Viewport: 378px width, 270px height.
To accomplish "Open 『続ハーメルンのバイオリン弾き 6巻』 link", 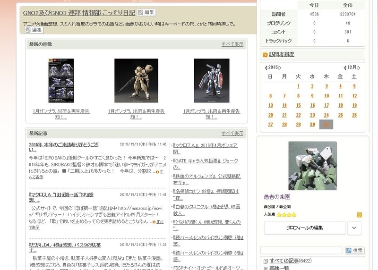I will (208, 256).
